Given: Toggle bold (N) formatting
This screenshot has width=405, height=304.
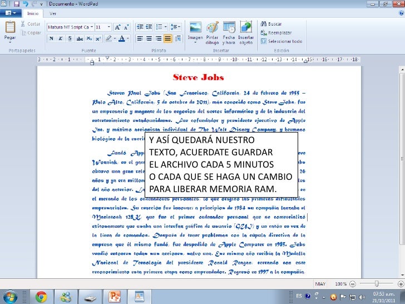Looking at the screenshot, I should (51, 39).
